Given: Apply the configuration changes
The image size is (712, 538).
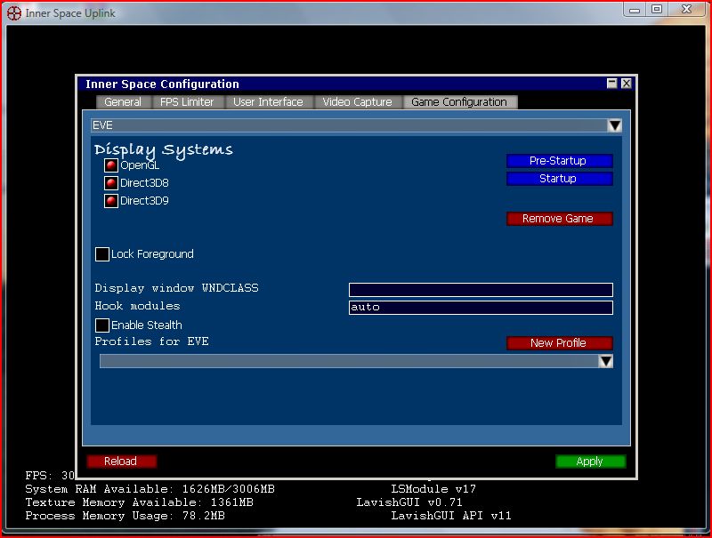Looking at the screenshot, I should [x=590, y=461].
